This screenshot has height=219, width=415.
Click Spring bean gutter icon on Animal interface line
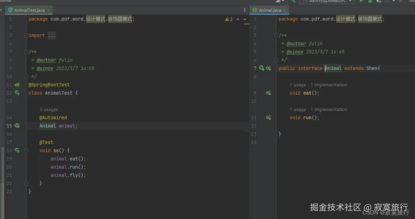[262, 68]
